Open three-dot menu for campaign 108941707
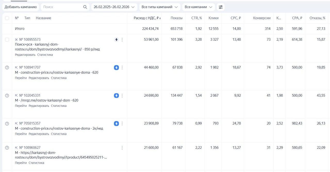 coord(122,68)
